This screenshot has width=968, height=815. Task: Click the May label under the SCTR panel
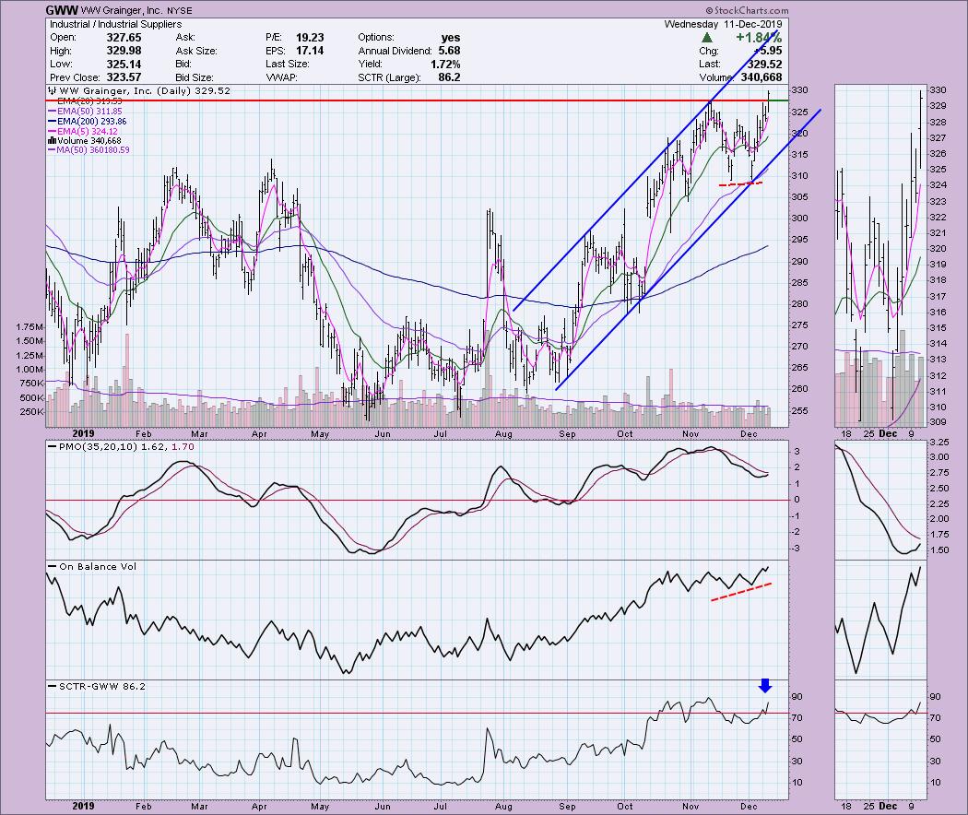pyautogui.click(x=320, y=807)
